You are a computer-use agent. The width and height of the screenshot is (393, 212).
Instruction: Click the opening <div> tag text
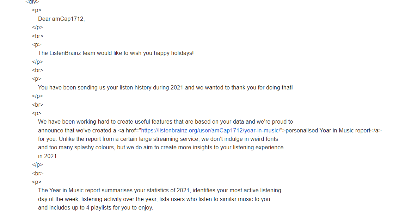coord(32,2)
